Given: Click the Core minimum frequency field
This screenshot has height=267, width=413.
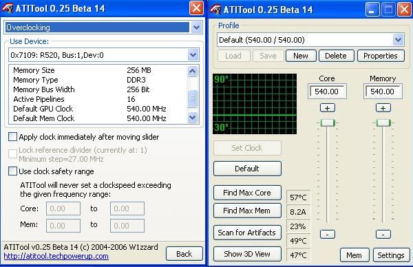Looking at the screenshot, I should click(x=63, y=209).
